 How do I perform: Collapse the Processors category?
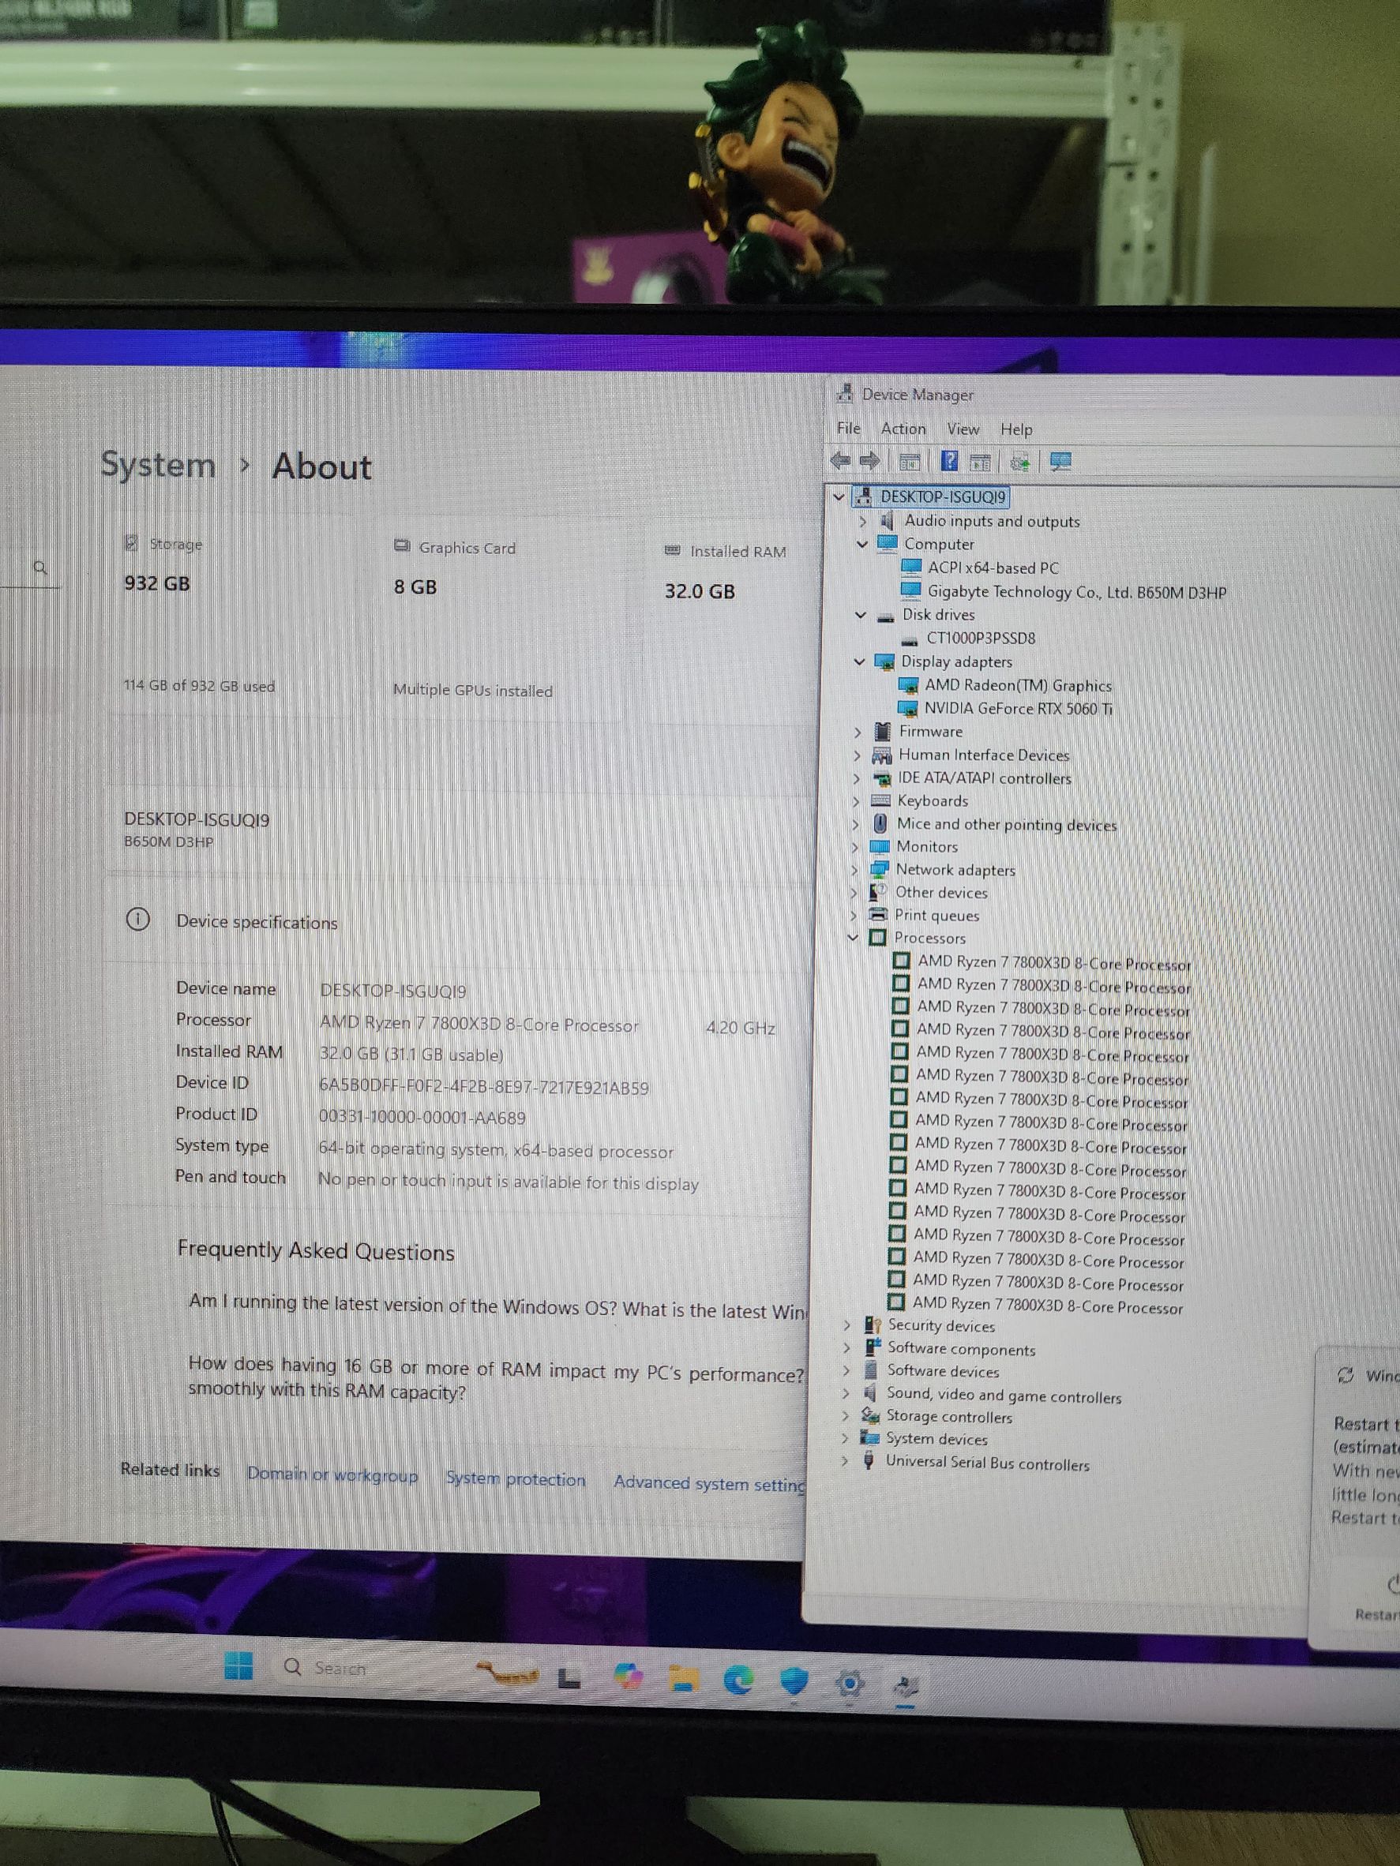click(852, 937)
